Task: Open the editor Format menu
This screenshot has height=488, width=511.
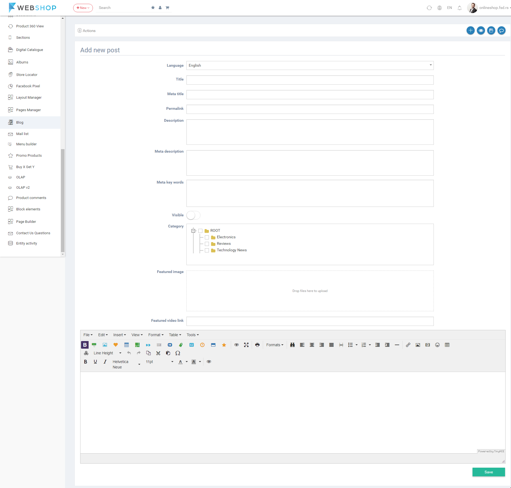Action: pyautogui.click(x=156, y=335)
